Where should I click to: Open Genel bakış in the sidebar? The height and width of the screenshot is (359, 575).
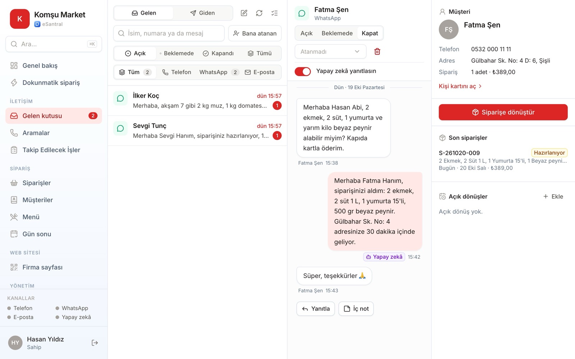pos(54,66)
